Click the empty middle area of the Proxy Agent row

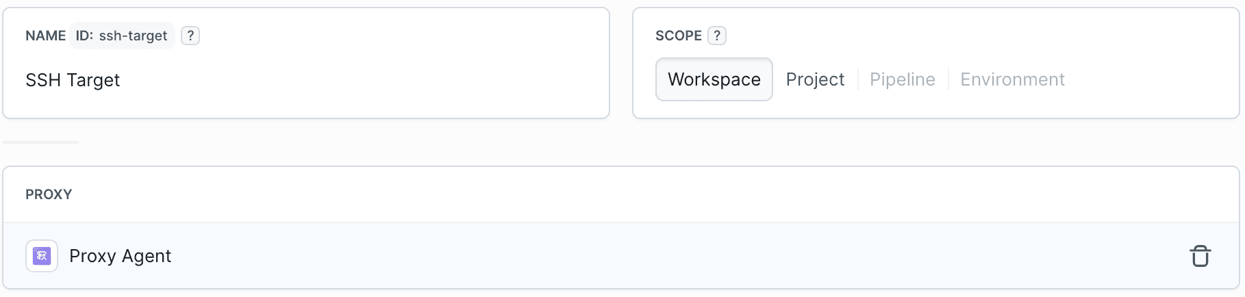point(616,256)
